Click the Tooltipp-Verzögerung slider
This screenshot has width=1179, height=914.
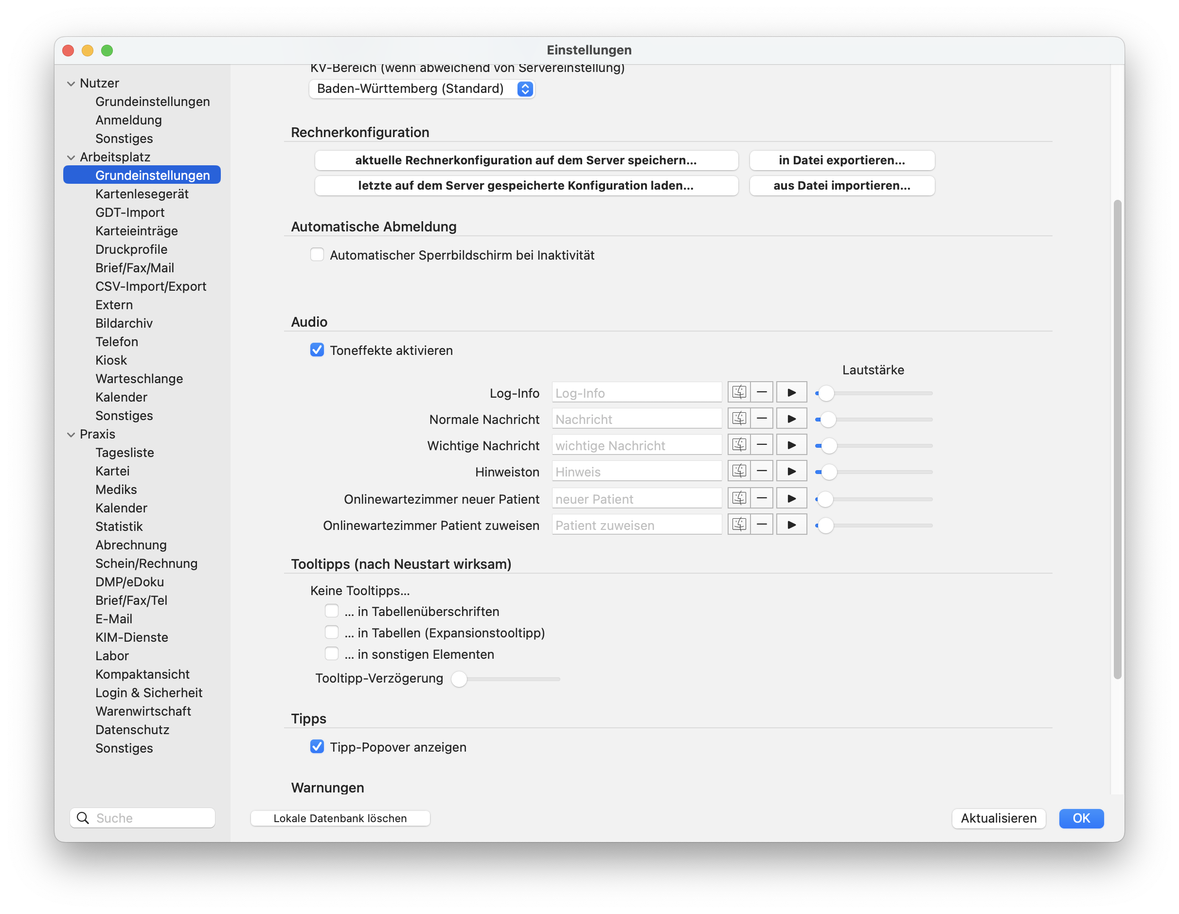click(506, 679)
